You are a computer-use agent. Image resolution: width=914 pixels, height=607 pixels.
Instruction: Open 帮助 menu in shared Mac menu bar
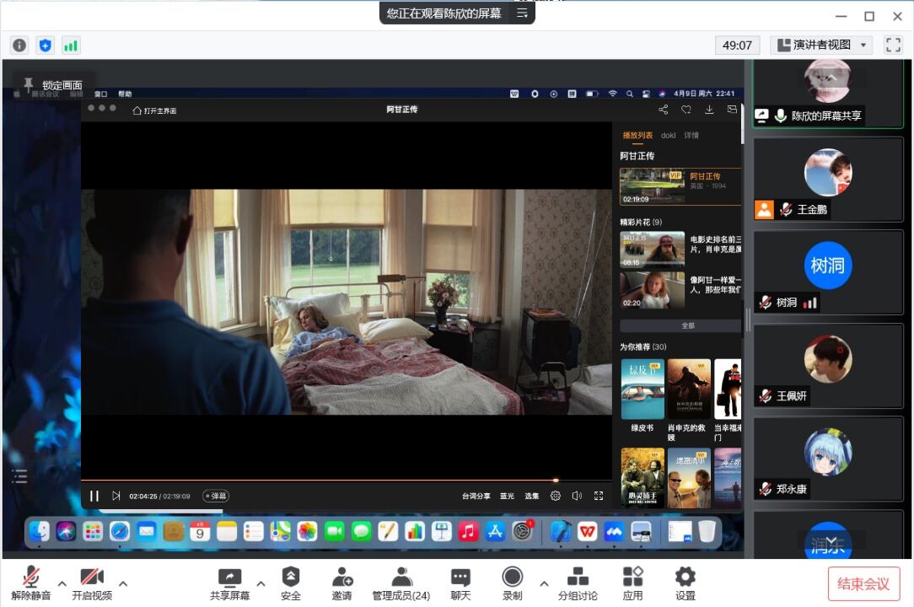click(125, 94)
